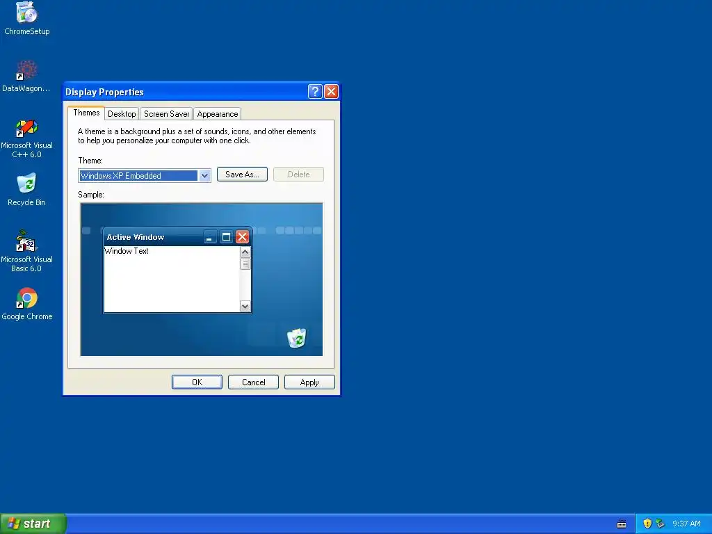Screen dimensions: 712x534
Task: Click the Safely Remove Hardware tray icon
Action: (661, 524)
